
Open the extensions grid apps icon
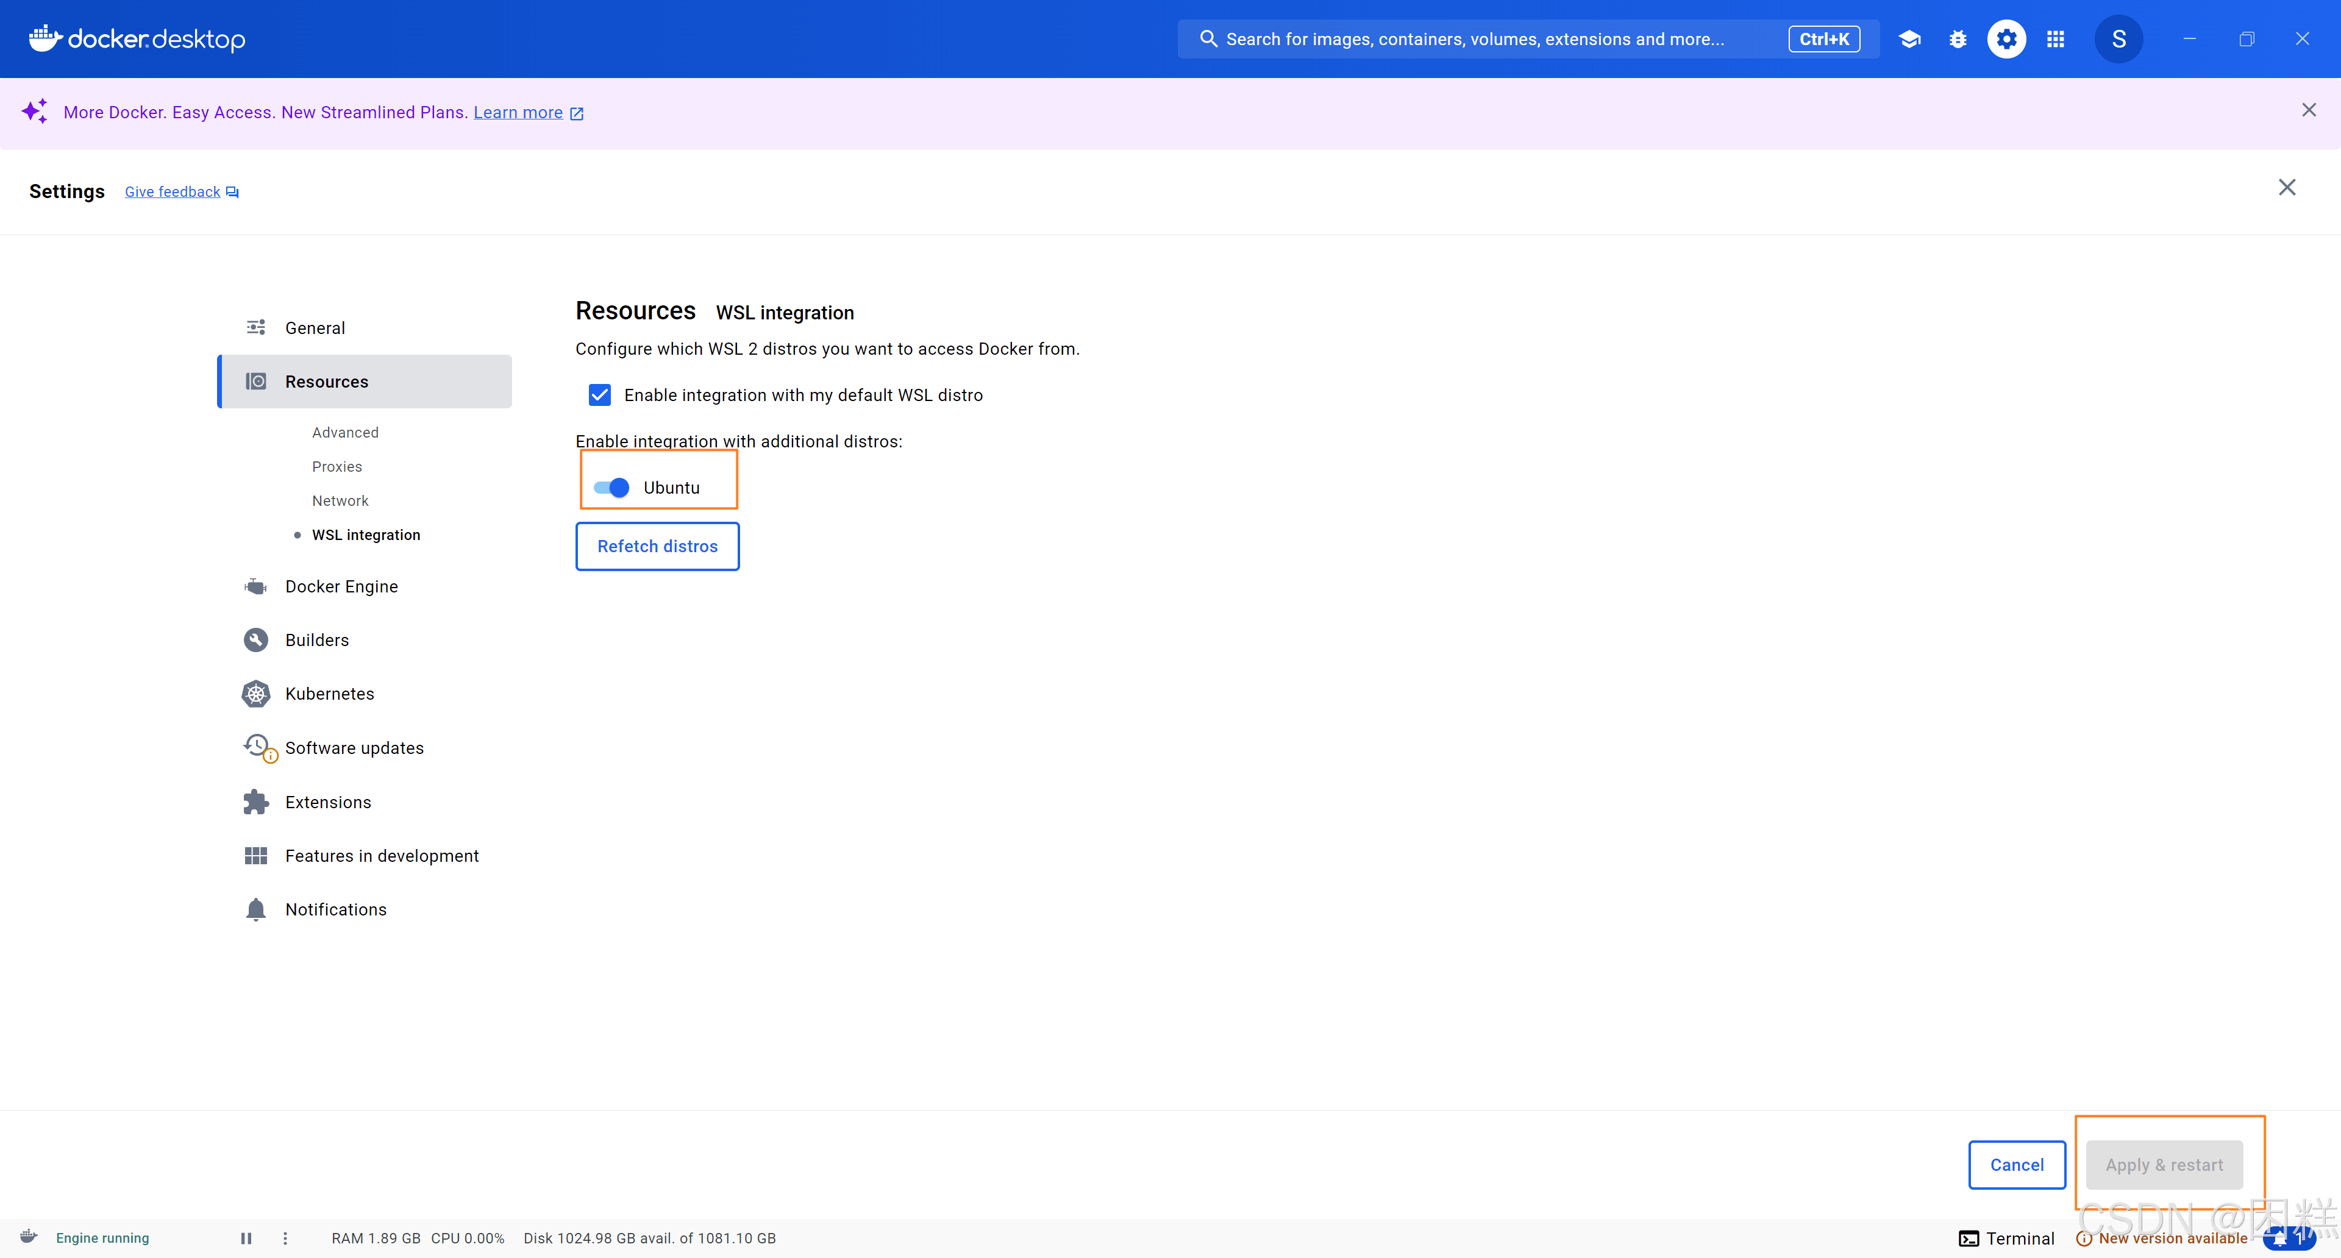click(x=2056, y=39)
